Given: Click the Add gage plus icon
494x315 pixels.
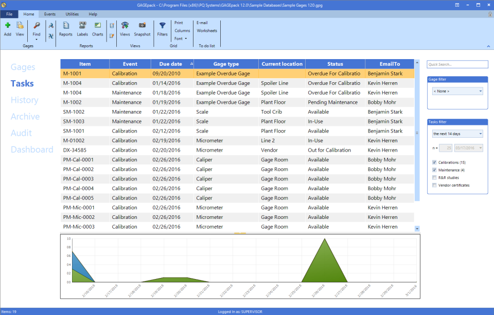Looking at the screenshot, I should click(x=8, y=26).
